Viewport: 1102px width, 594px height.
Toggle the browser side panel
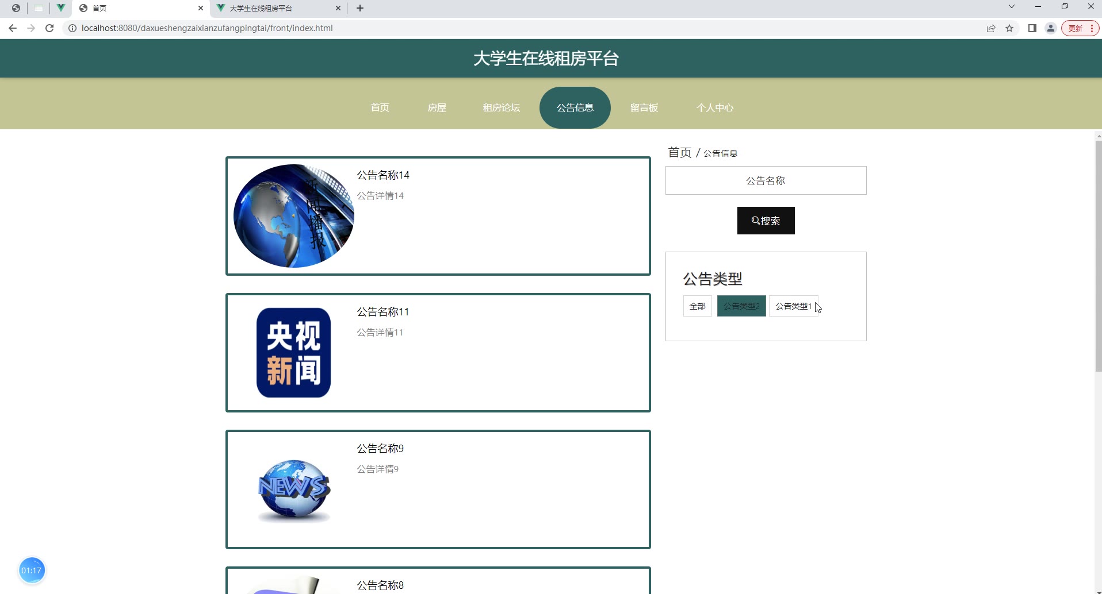[1032, 28]
